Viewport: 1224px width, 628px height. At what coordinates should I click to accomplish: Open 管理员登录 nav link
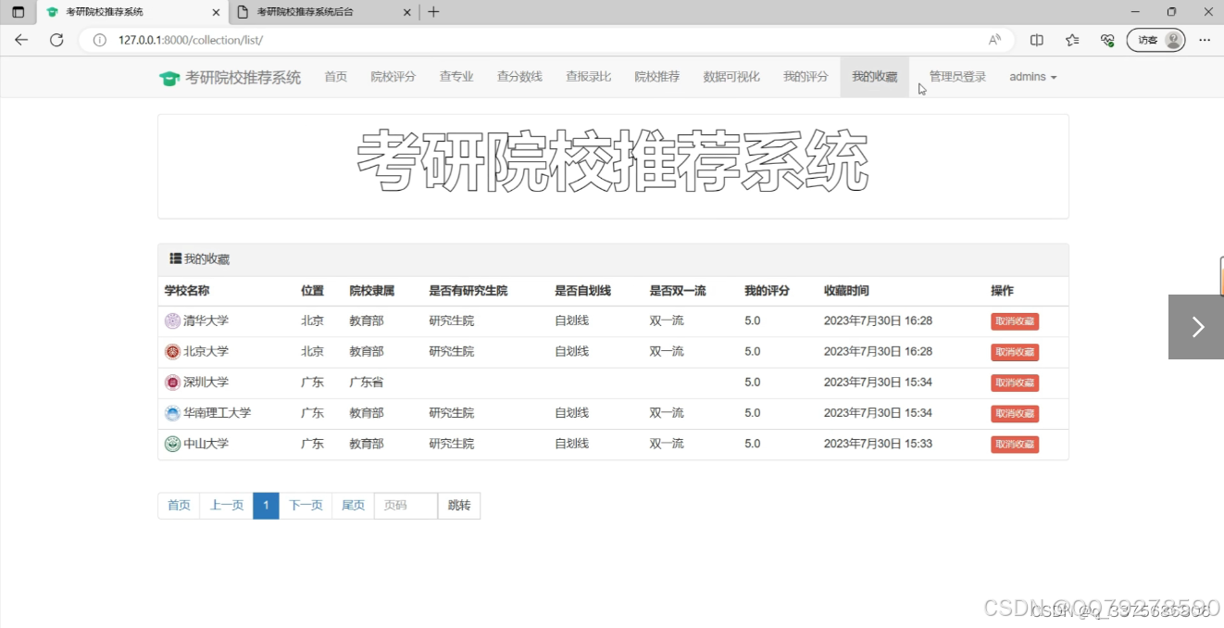click(x=957, y=77)
